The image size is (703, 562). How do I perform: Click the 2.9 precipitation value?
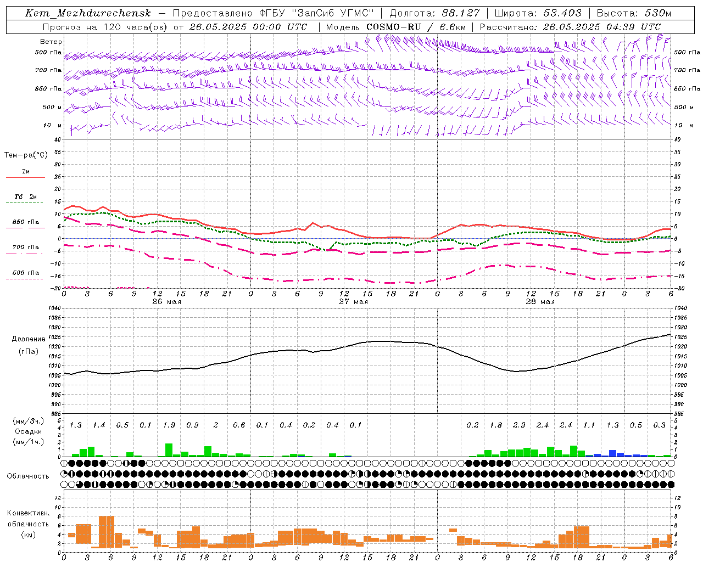pos(519,425)
